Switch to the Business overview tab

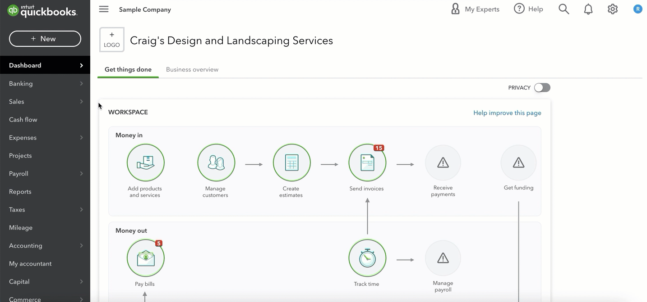192,69
